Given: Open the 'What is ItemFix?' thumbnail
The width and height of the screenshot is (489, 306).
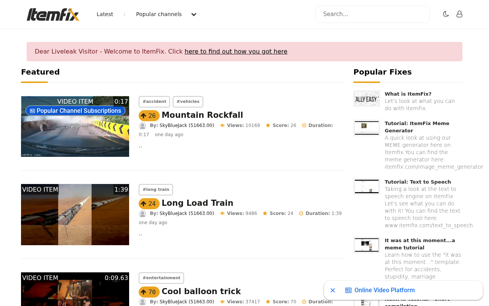Looking at the screenshot, I should click(x=367, y=99).
